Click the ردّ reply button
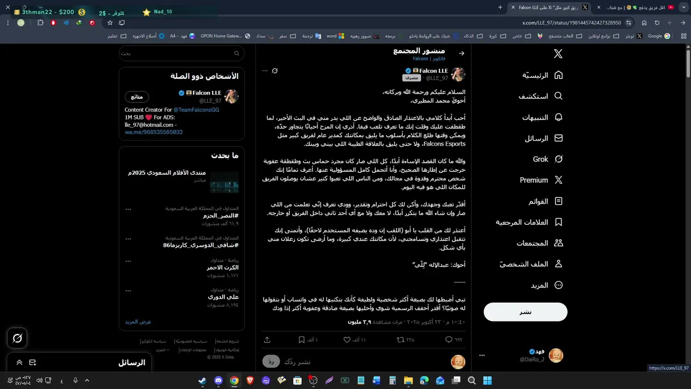691x389 pixels. pos(272,361)
